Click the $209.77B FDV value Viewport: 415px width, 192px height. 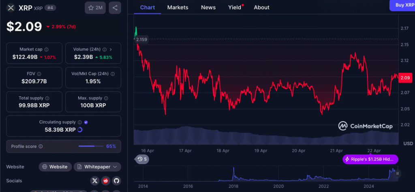click(34, 81)
